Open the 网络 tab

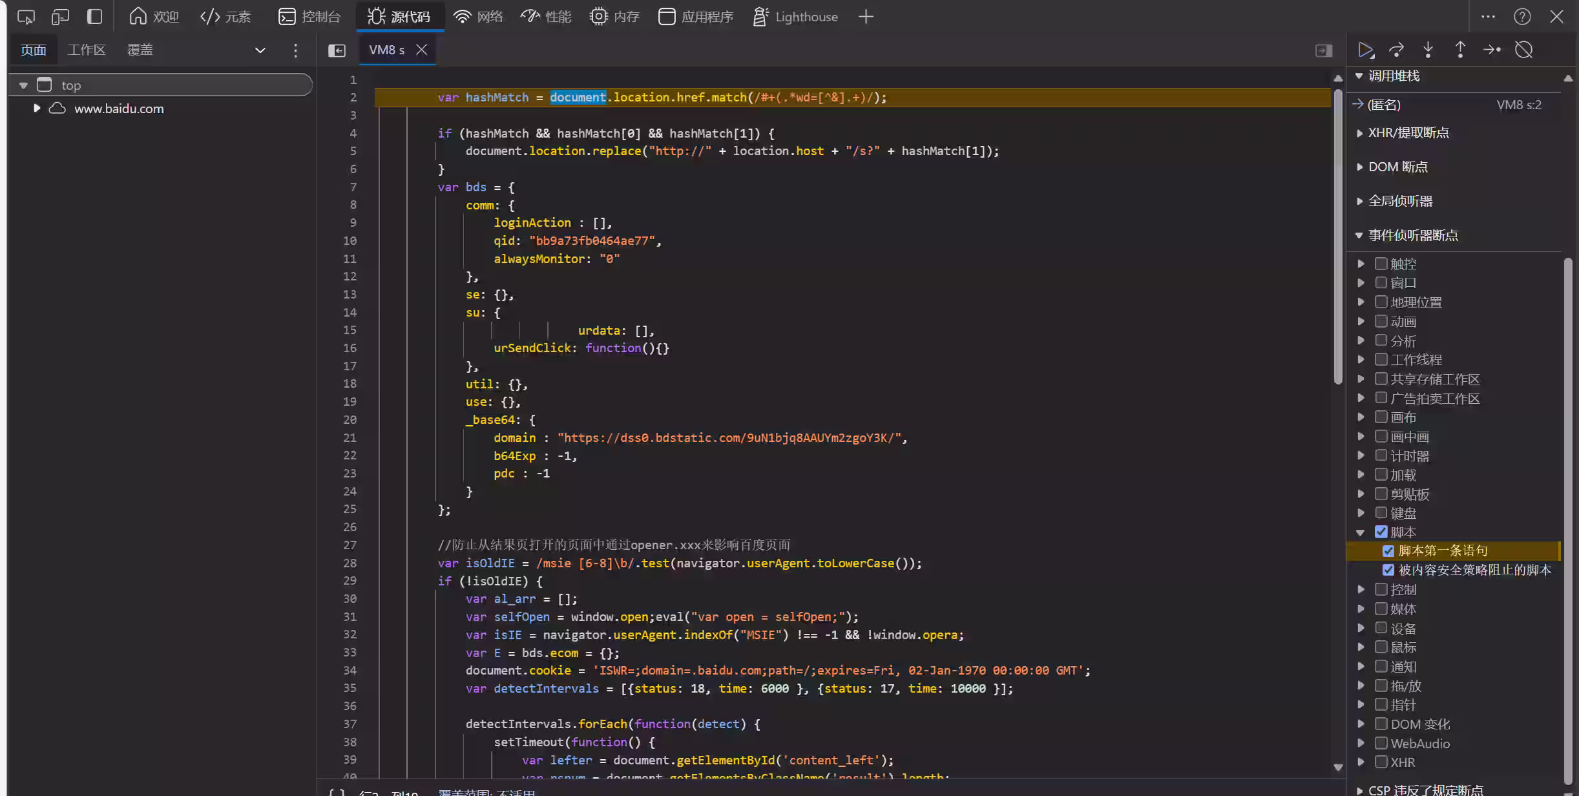pos(478,17)
